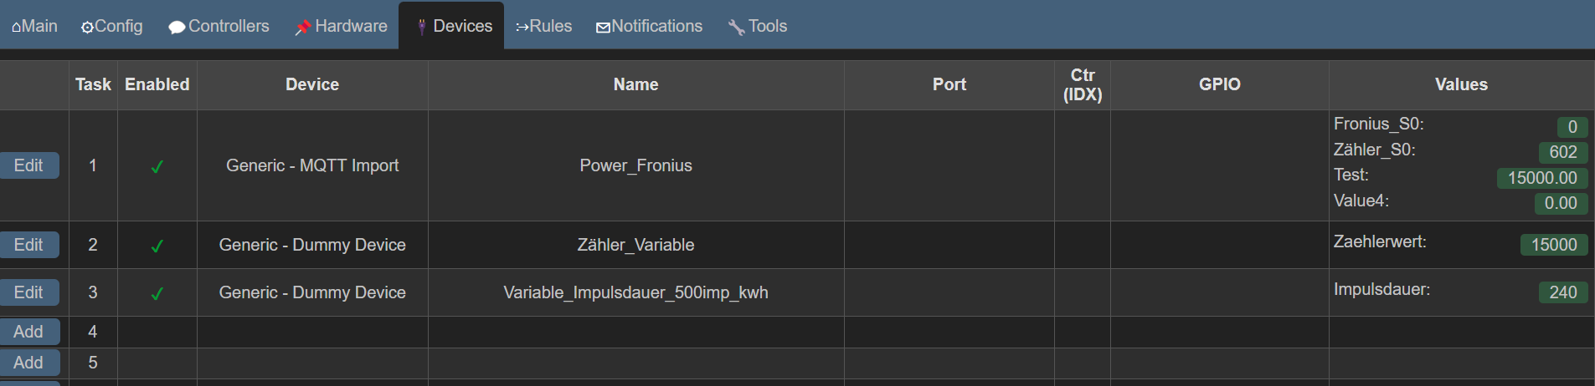Edit the Power_Fronius MQTT Import device
This screenshot has height=386, width=1595.
tap(29, 165)
